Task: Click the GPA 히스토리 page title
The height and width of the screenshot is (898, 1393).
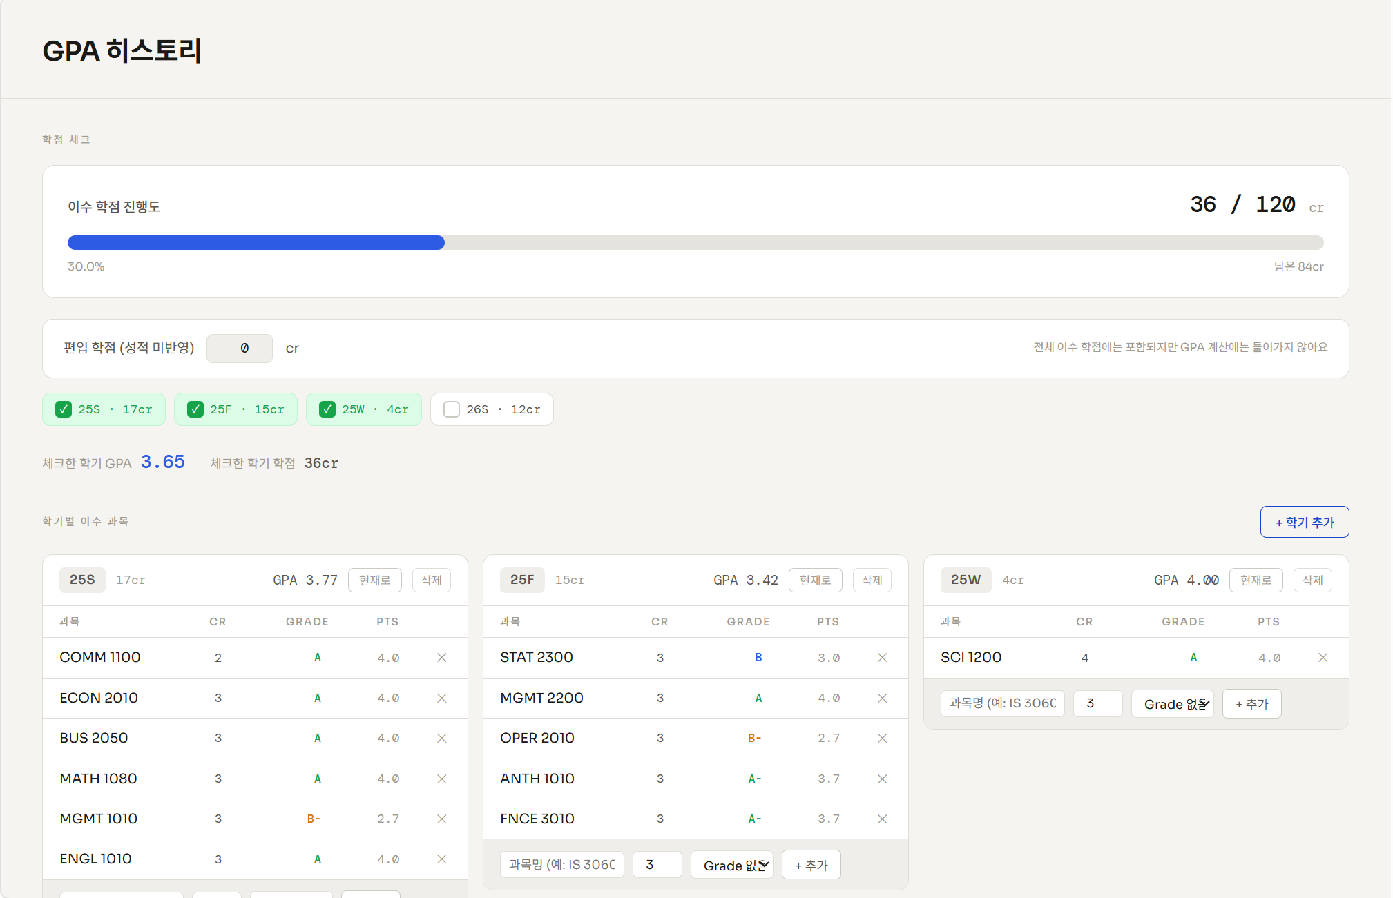Action: [x=122, y=51]
